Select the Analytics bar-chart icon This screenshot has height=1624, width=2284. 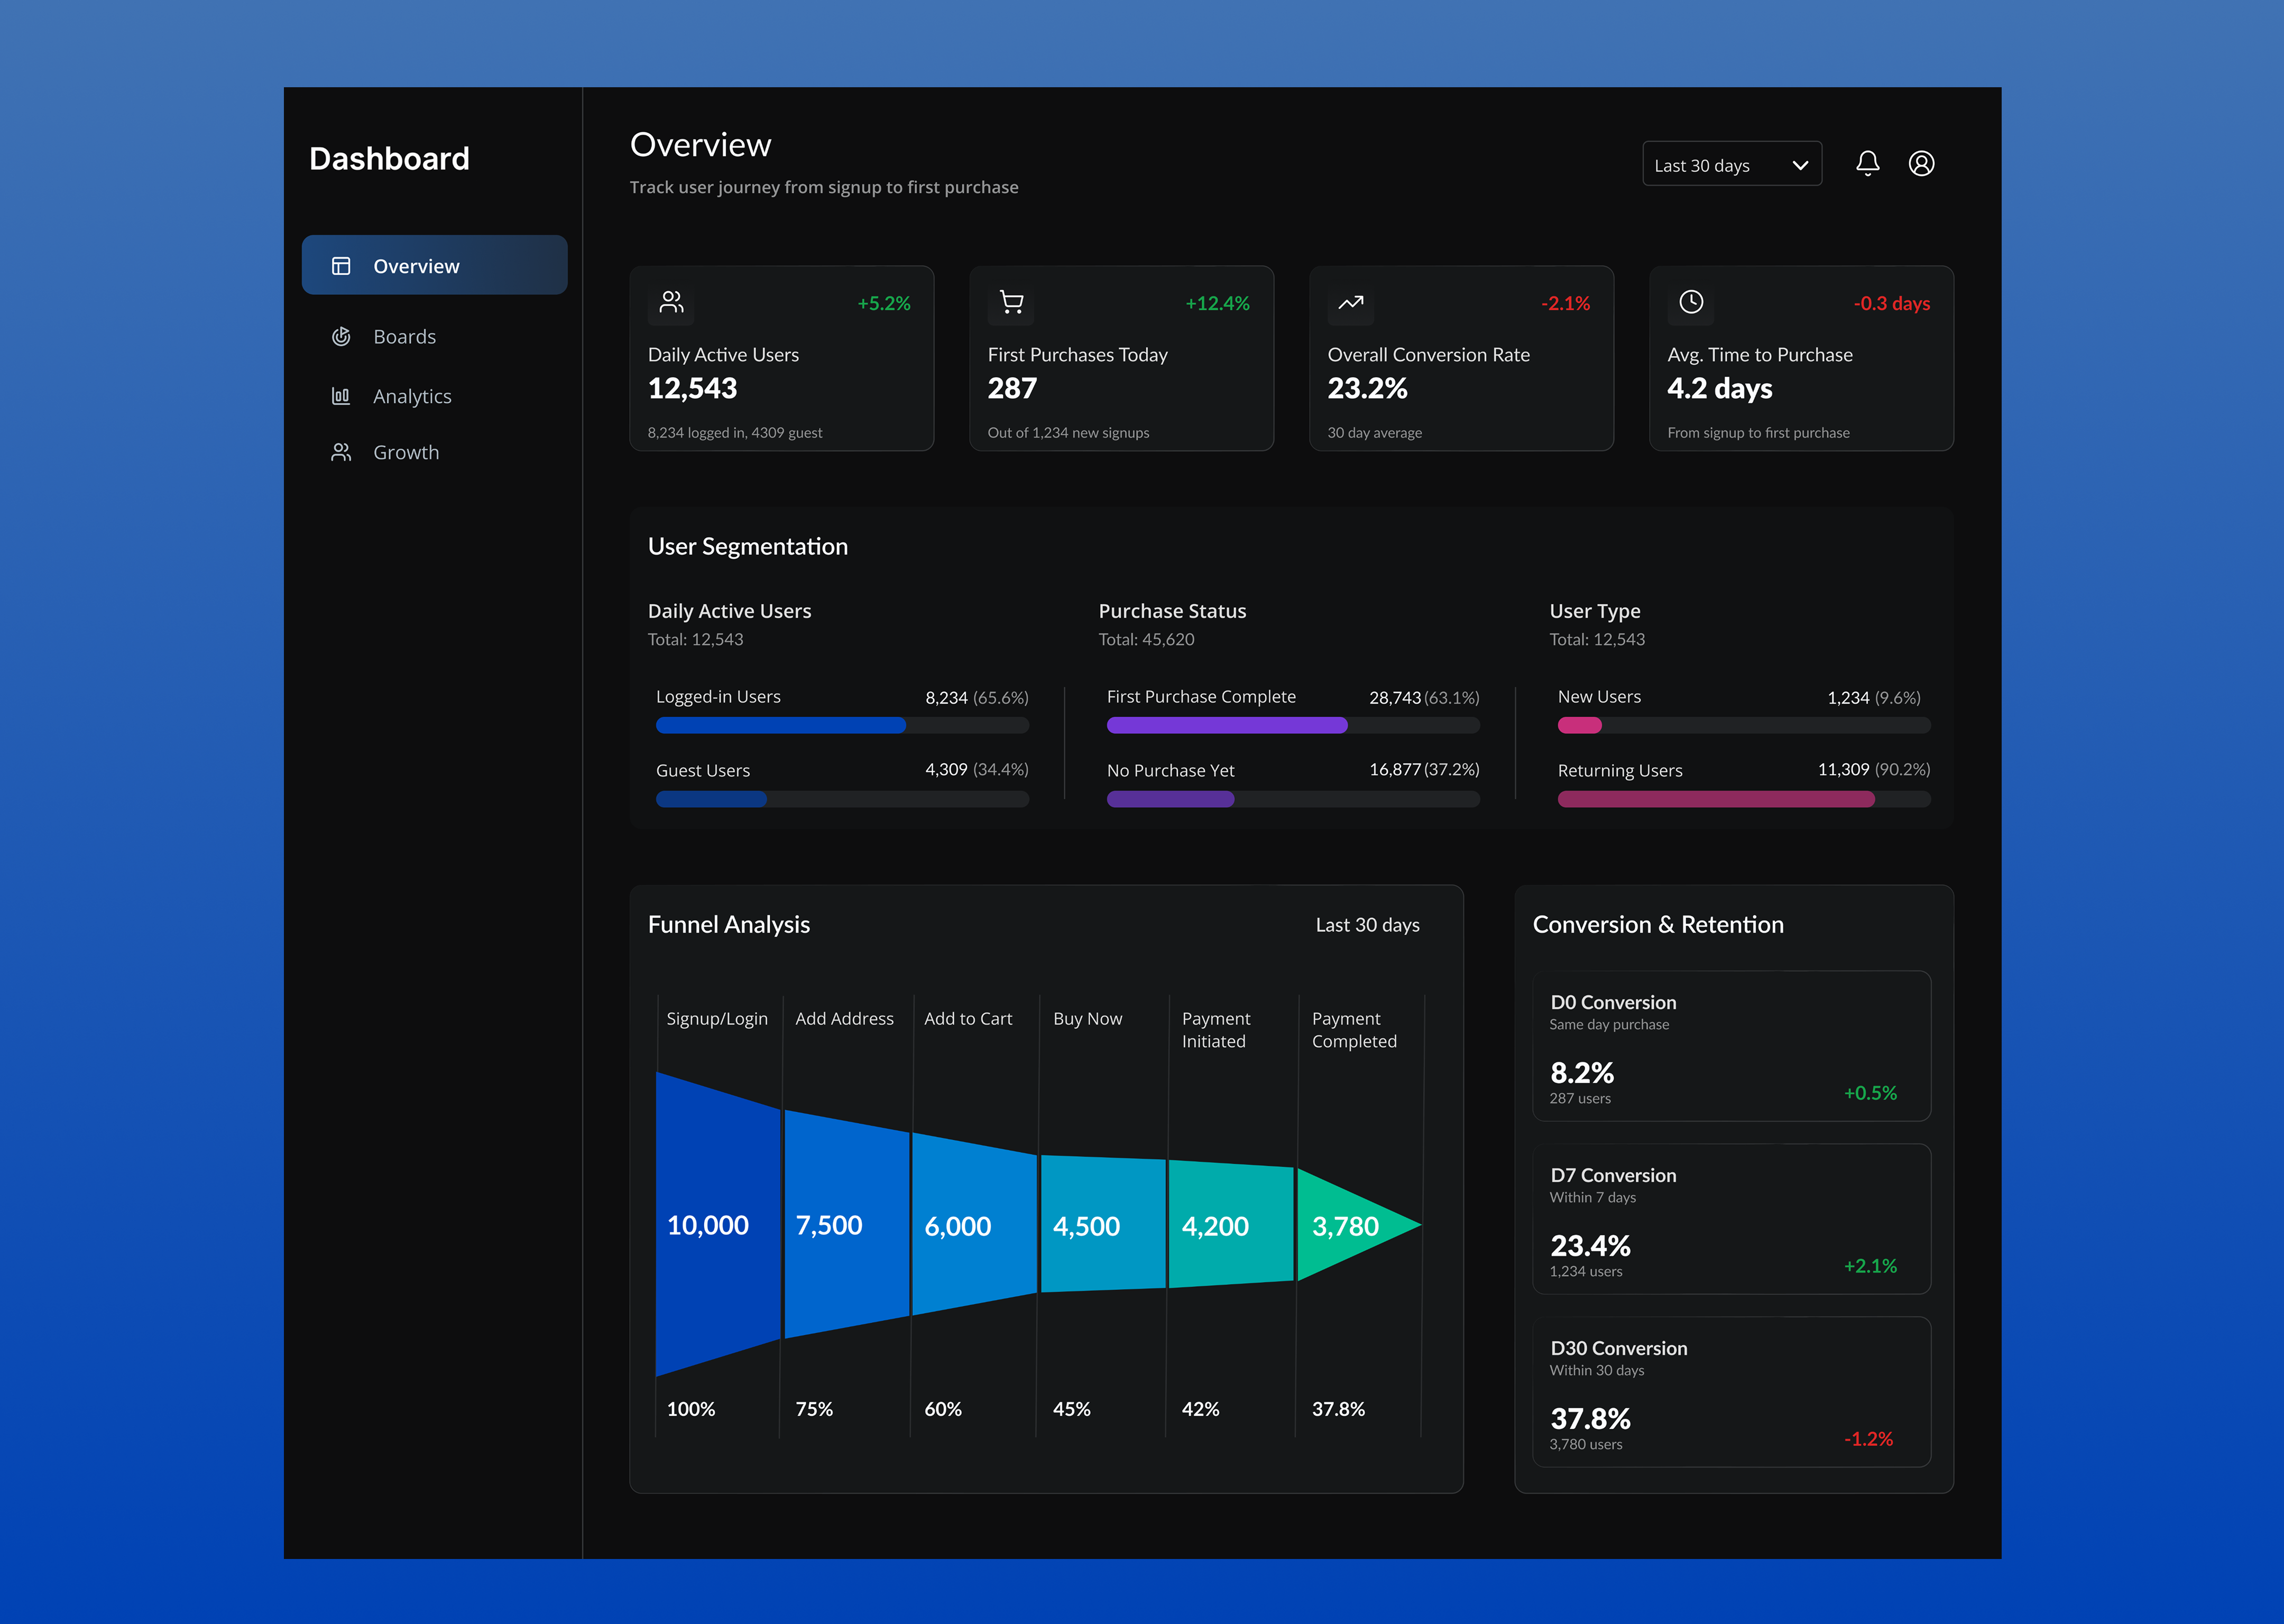click(x=341, y=396)
